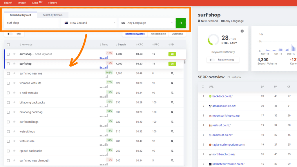This screenshot has width=297, height=167.
Task: Click the keyword input field containing surf shop
Action: (x=32, y=23)
